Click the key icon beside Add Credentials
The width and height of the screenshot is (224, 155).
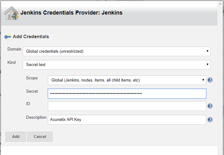click(8, 36)
